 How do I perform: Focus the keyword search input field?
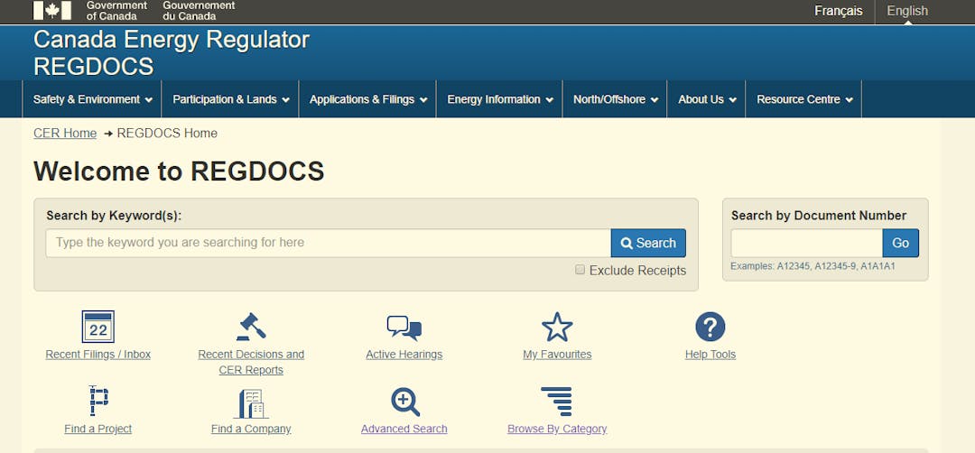click(x=329, y=243)
